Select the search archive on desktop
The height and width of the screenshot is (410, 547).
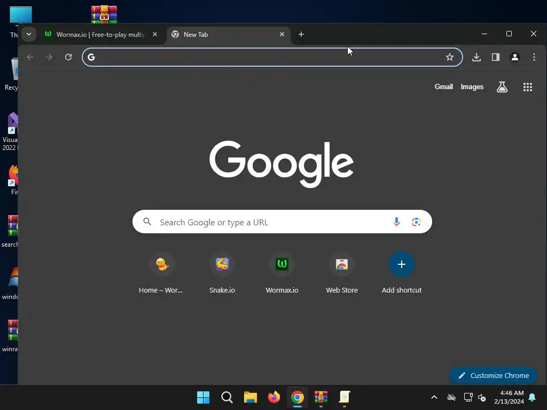tap(10, 231)
